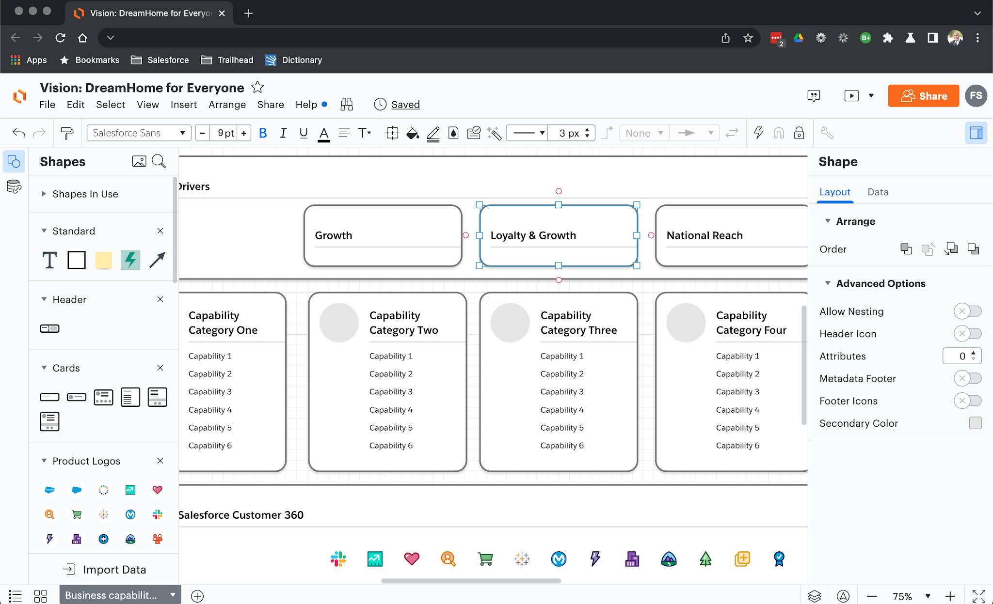993x604 pixels.
Task: Open the Edit menu
Action: (76, 105)
